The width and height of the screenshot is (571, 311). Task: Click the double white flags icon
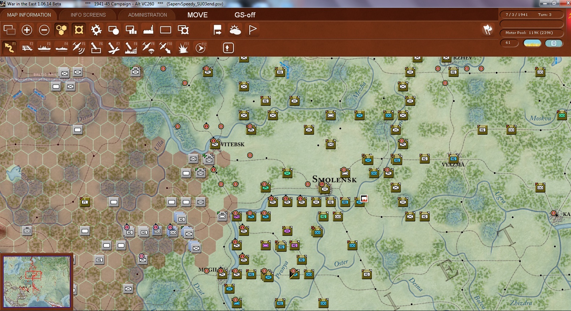[x=488, y=30]
